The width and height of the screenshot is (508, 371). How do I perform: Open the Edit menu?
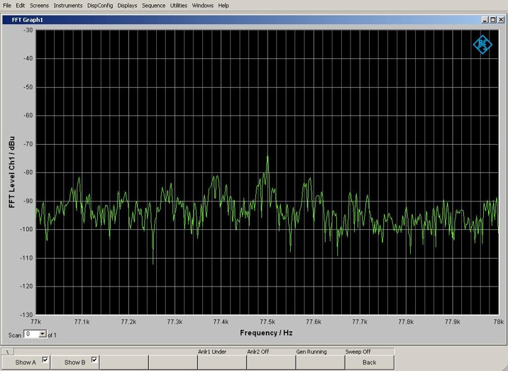(x=20, y=6)
